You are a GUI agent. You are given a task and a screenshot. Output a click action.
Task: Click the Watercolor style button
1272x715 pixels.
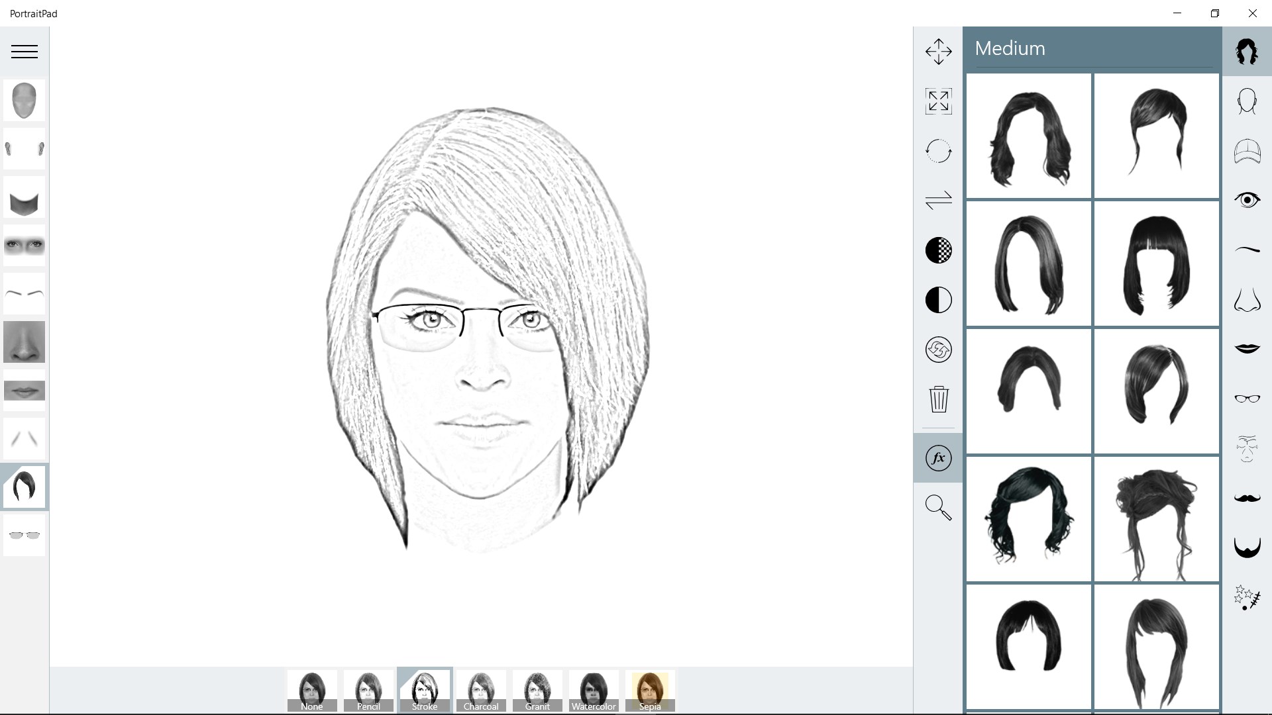point(594,690)
